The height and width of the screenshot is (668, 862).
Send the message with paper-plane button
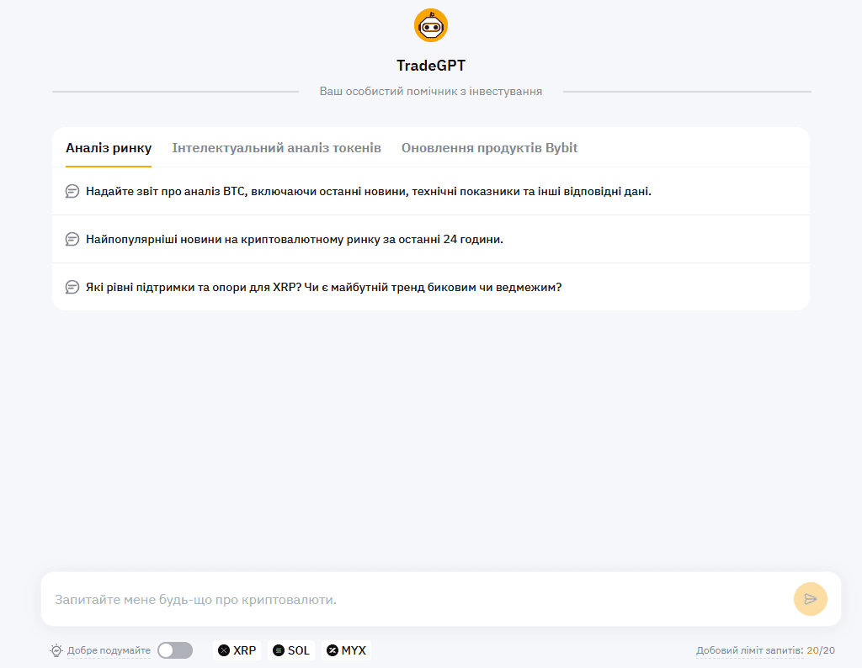[x=811, y=599]
